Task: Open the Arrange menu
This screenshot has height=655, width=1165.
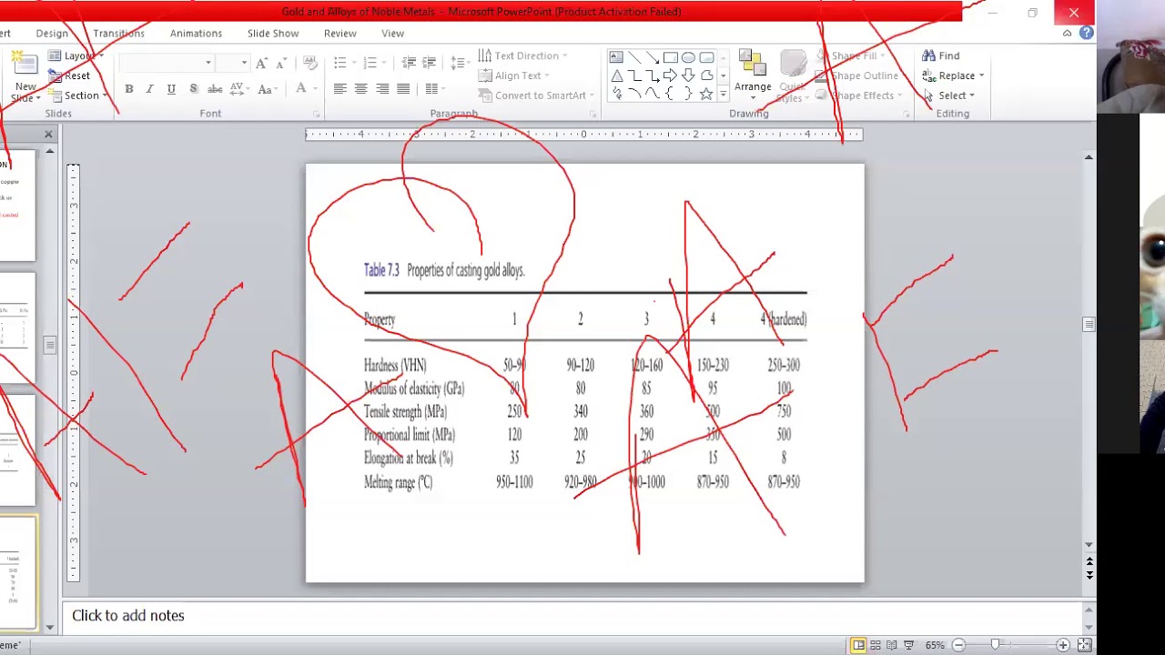Action: pyautogui.click(x=753, y=75)
